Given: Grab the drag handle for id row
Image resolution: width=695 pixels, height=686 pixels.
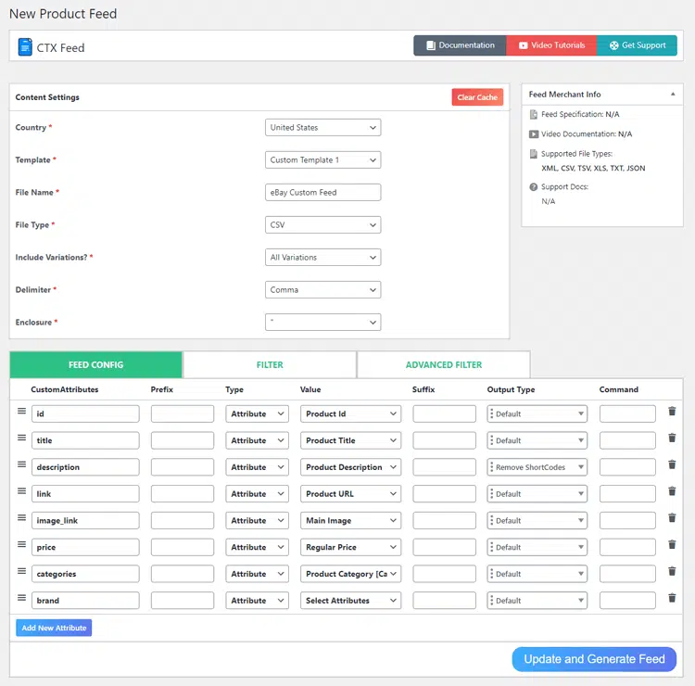Looking at the screenshot, I should 21,411.
